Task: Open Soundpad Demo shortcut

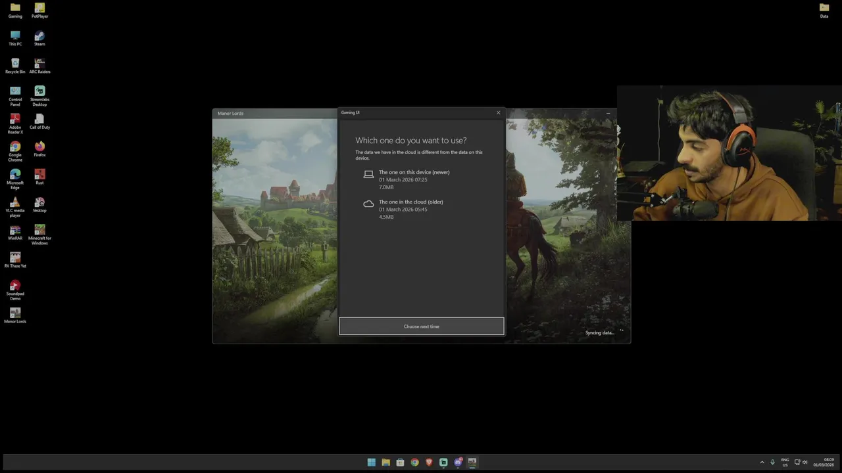Action: [15, 290]
